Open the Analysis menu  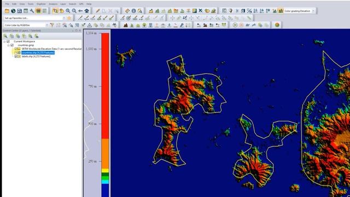tap(53, 4)
